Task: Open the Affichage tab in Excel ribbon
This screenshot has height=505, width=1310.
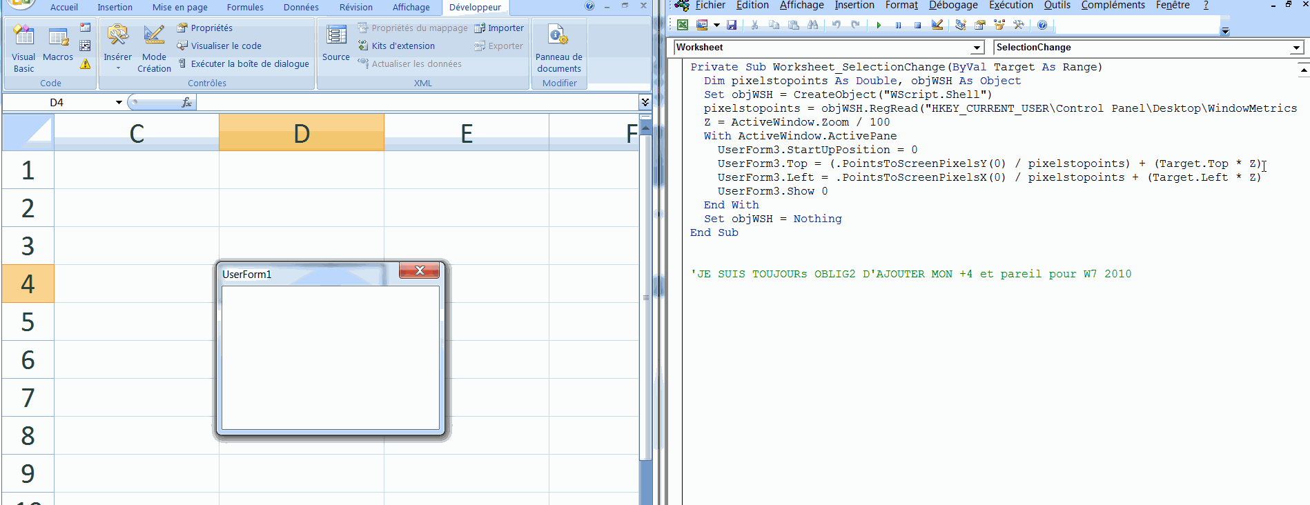Action: coord(411,7)
